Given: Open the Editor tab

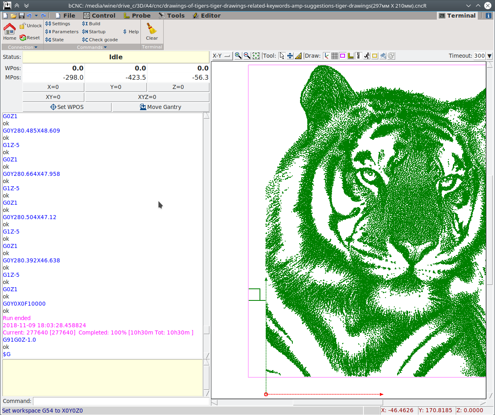Looking at the screenshot, I should tap(207, 16).
